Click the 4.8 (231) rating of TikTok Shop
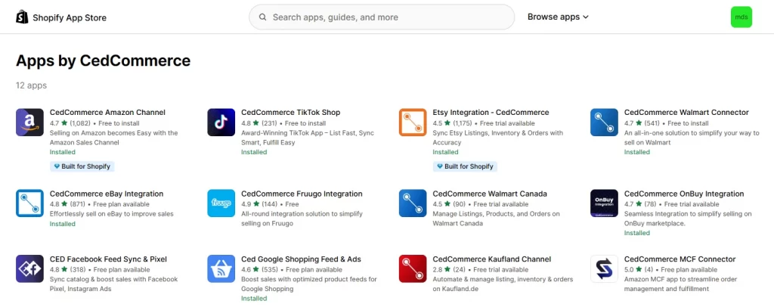The image size is (774, 307). [x=259, y=123]
